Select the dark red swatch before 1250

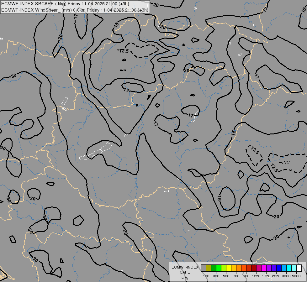[254, 268]
